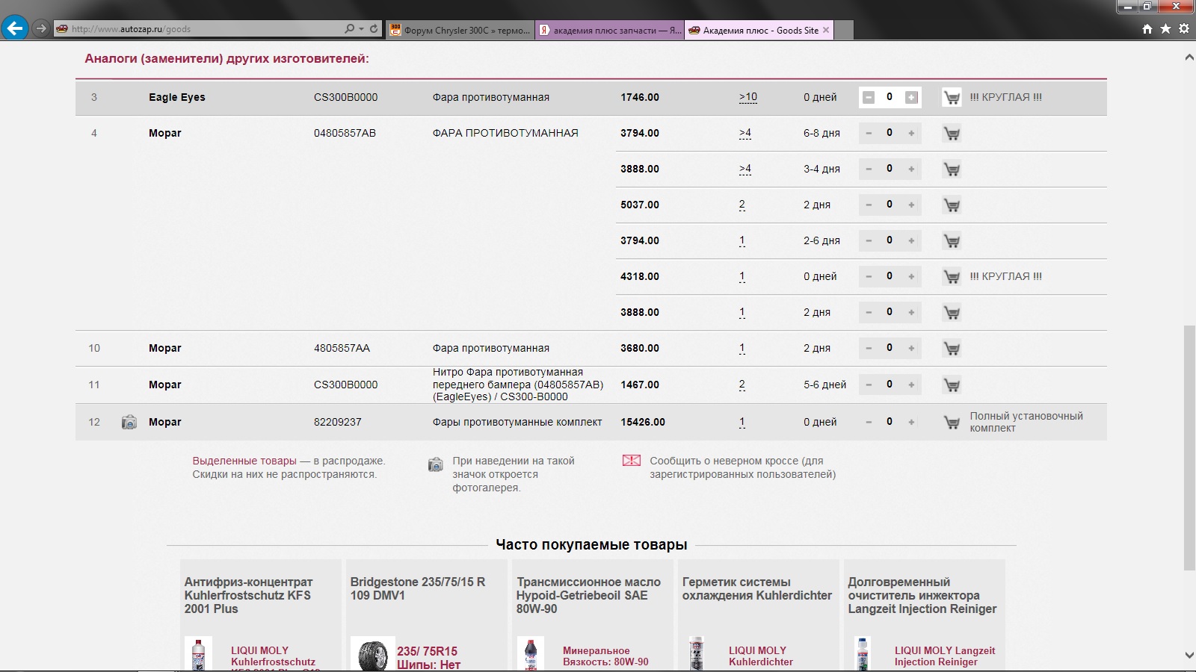The height and width of the screenshot is (672, 1196).
Task: Click heading Часто покупаемые товары
Action: point(591,544)
